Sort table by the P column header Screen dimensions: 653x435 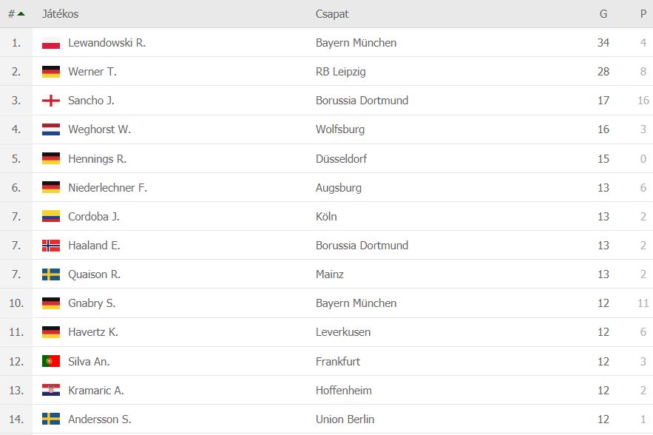tap(643, 14)
